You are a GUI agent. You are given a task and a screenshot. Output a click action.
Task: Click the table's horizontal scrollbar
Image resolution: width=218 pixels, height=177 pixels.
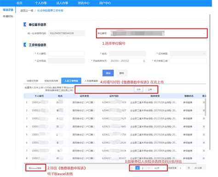pos(110,163)
